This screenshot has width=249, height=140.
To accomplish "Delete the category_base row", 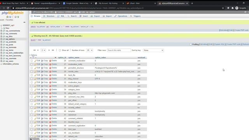I will pos(53,89).
